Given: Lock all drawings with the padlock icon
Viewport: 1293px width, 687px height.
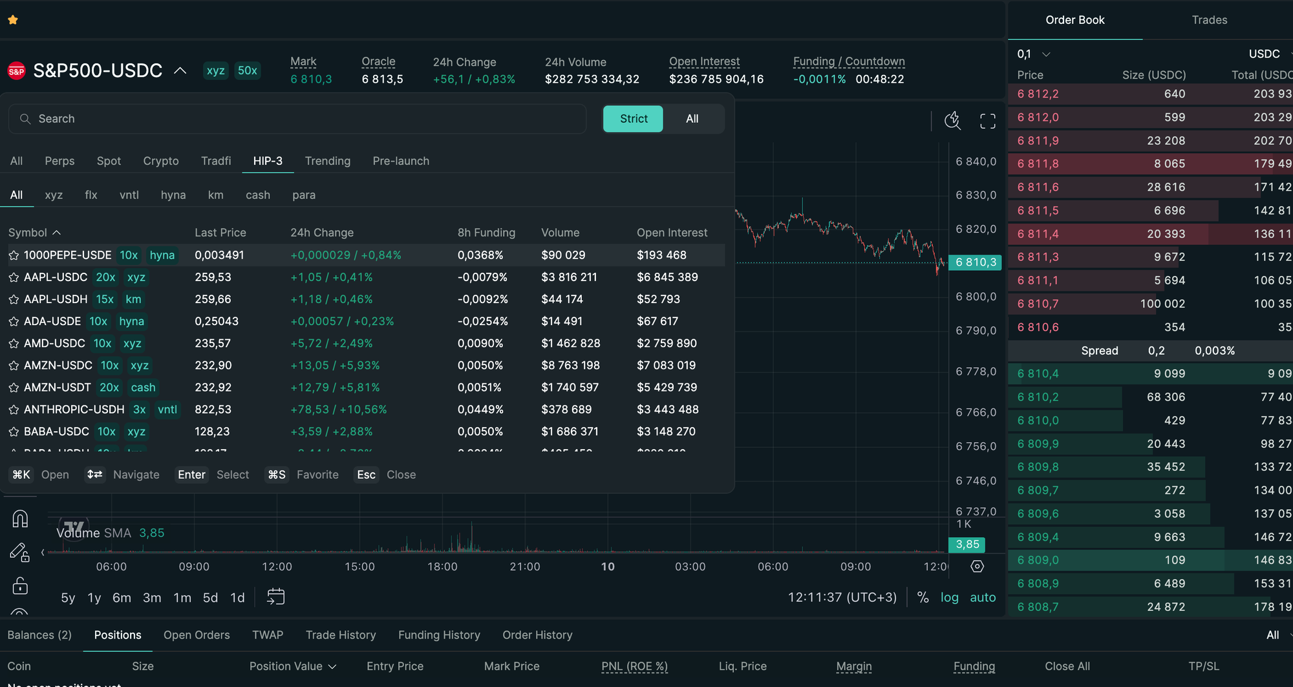Looking at the screenshot, I should (x=20, y=586).
